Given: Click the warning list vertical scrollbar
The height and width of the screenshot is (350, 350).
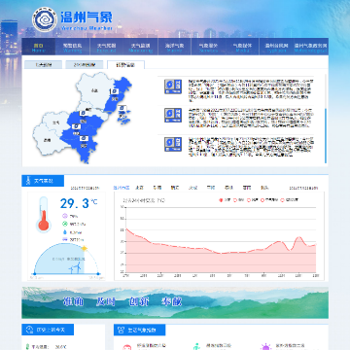Looking at the screenshot, I should pyautogui.click(x=326, y=136).
